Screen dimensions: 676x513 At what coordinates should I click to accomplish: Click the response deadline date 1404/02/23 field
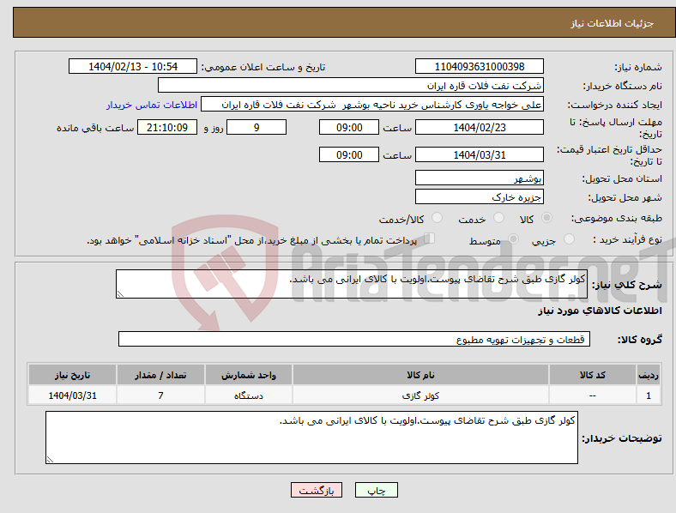point(479,127)
